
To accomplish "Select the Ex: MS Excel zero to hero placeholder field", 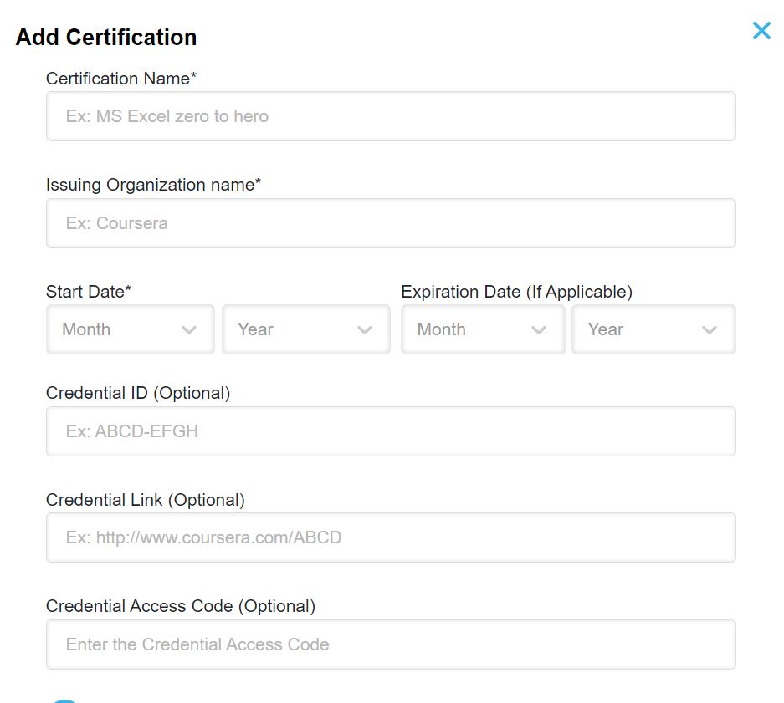I will point(390,115).
